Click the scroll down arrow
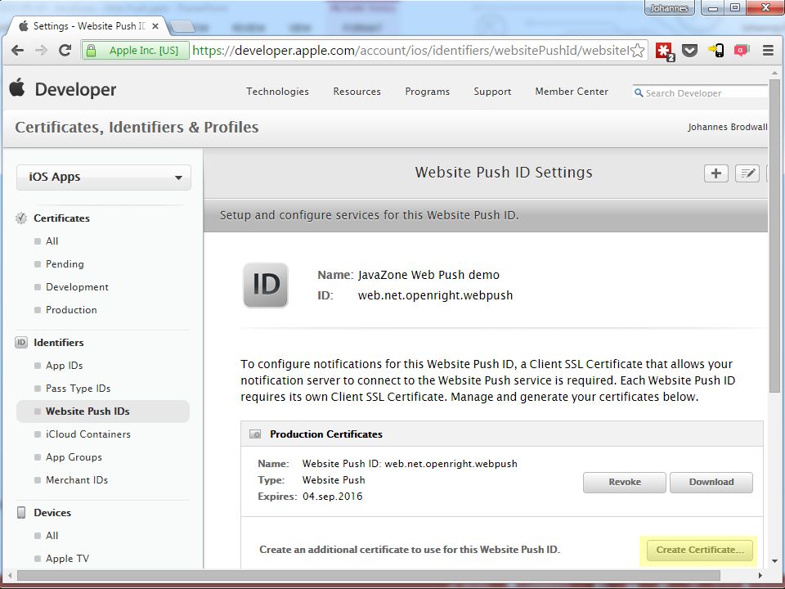The height and width of the screenshot is (589, 785). [x=774, y=561]
